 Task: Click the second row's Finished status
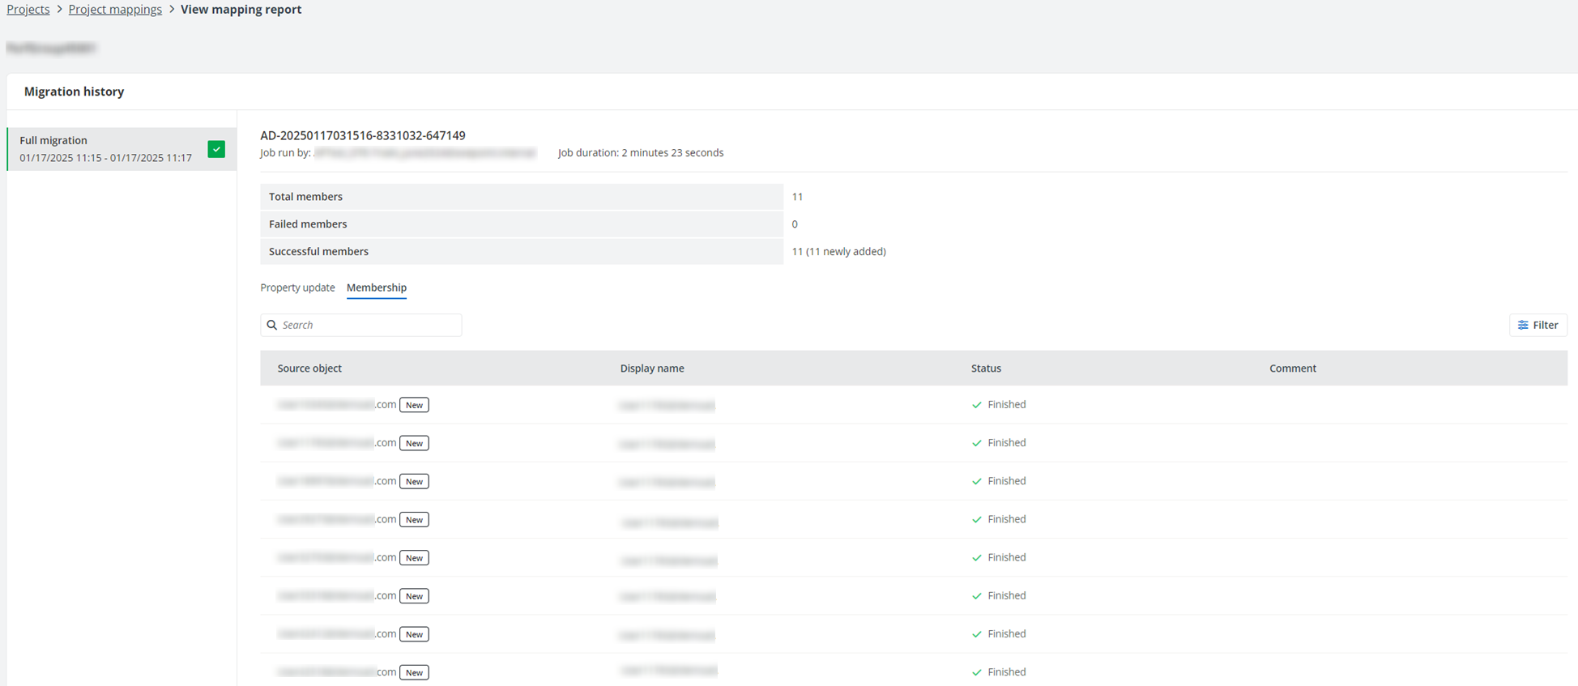(x=1006, y=443)
